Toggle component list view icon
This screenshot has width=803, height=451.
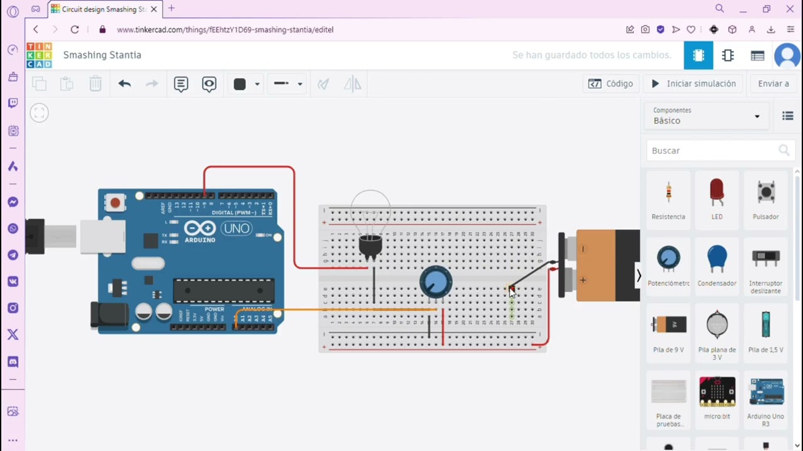tap(788, 116)
